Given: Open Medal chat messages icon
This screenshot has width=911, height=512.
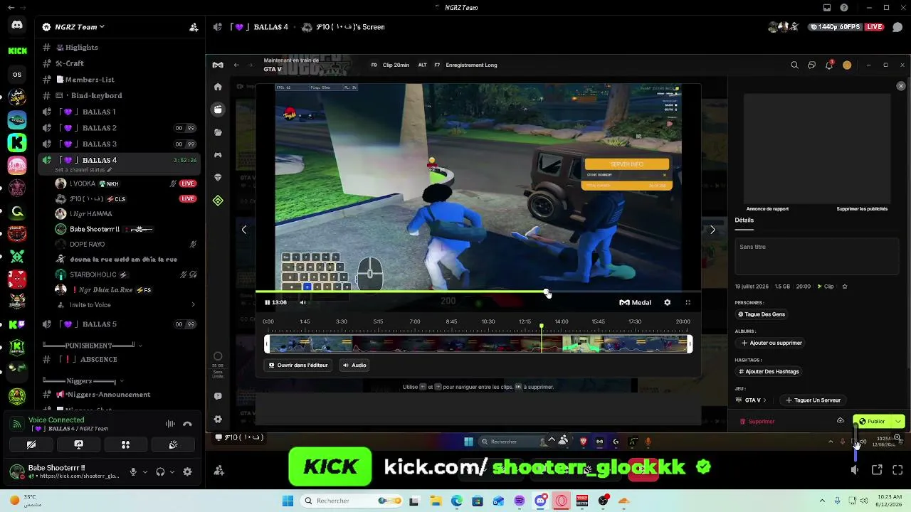Looking at the screenshot, I should pyautogui.click(x=811, y=65).
